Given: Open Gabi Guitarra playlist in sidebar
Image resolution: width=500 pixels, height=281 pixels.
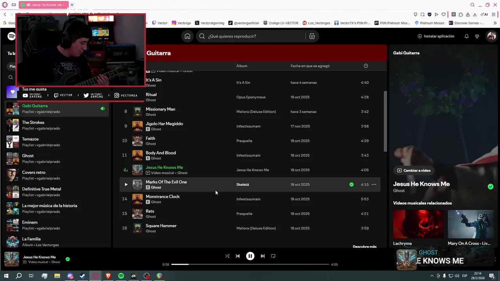Looking at the screenshot, I should [57, 108].
